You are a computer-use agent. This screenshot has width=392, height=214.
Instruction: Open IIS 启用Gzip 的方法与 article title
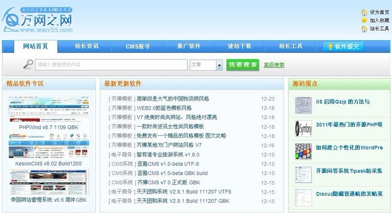point(343,102)
